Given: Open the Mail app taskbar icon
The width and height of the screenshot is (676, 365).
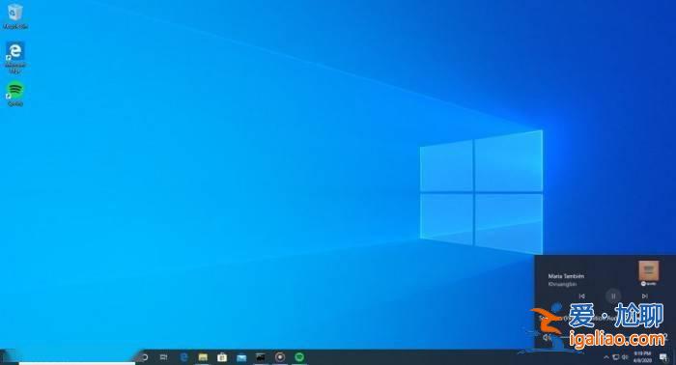Looking at the screenshot, I should coord(241,357).
